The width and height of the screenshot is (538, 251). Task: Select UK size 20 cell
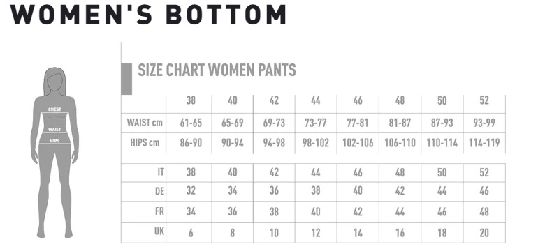tap(484, 233)
